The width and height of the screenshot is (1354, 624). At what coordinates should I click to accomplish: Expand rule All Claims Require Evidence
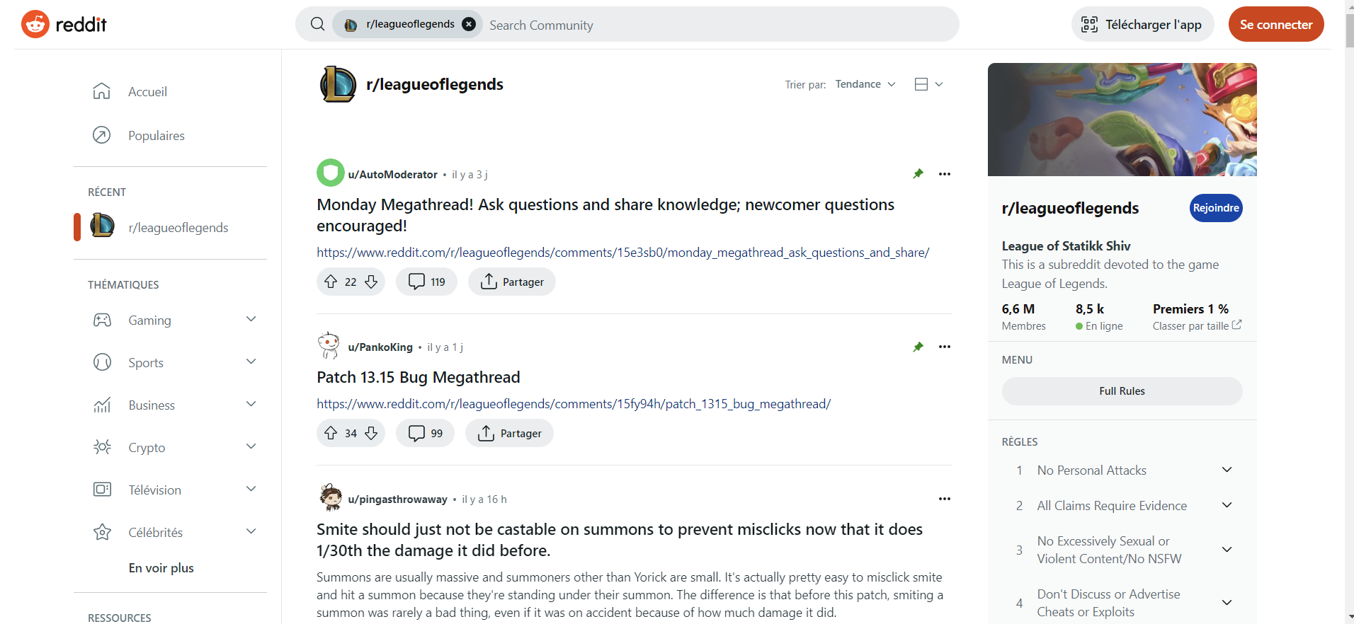1227,505
